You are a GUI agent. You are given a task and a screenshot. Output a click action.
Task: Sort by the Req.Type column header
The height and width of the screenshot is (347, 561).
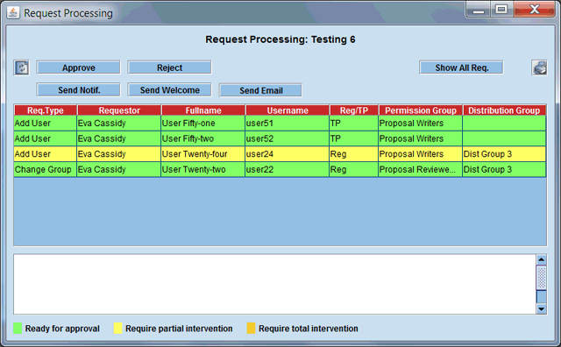[46, 110]
